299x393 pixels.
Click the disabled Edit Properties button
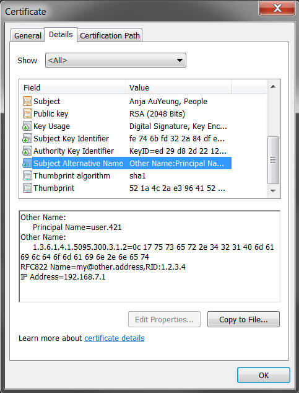pyautogui.click(x=164, y=319)
